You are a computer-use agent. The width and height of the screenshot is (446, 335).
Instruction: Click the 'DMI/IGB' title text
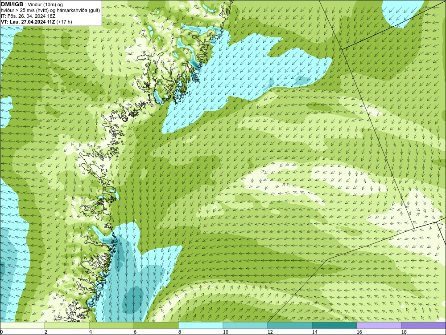click(12, 4)
